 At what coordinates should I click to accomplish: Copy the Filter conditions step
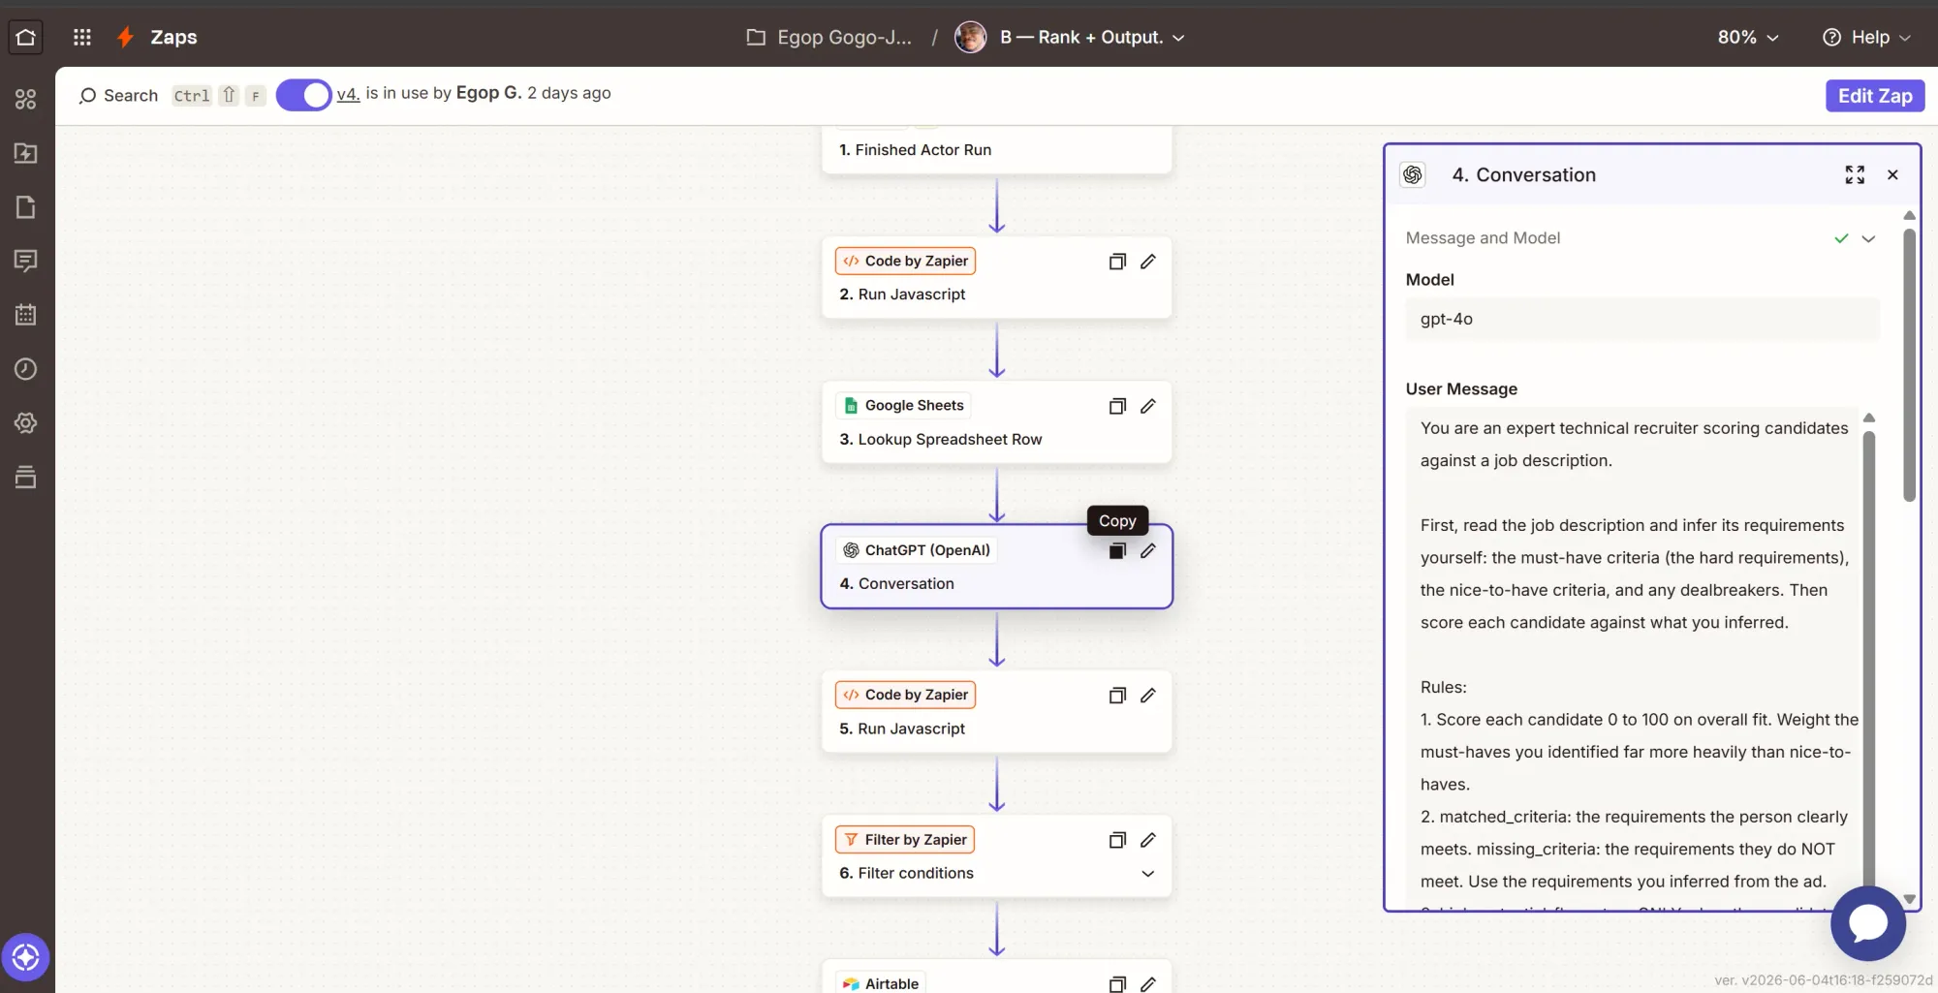pos(1117,840)
